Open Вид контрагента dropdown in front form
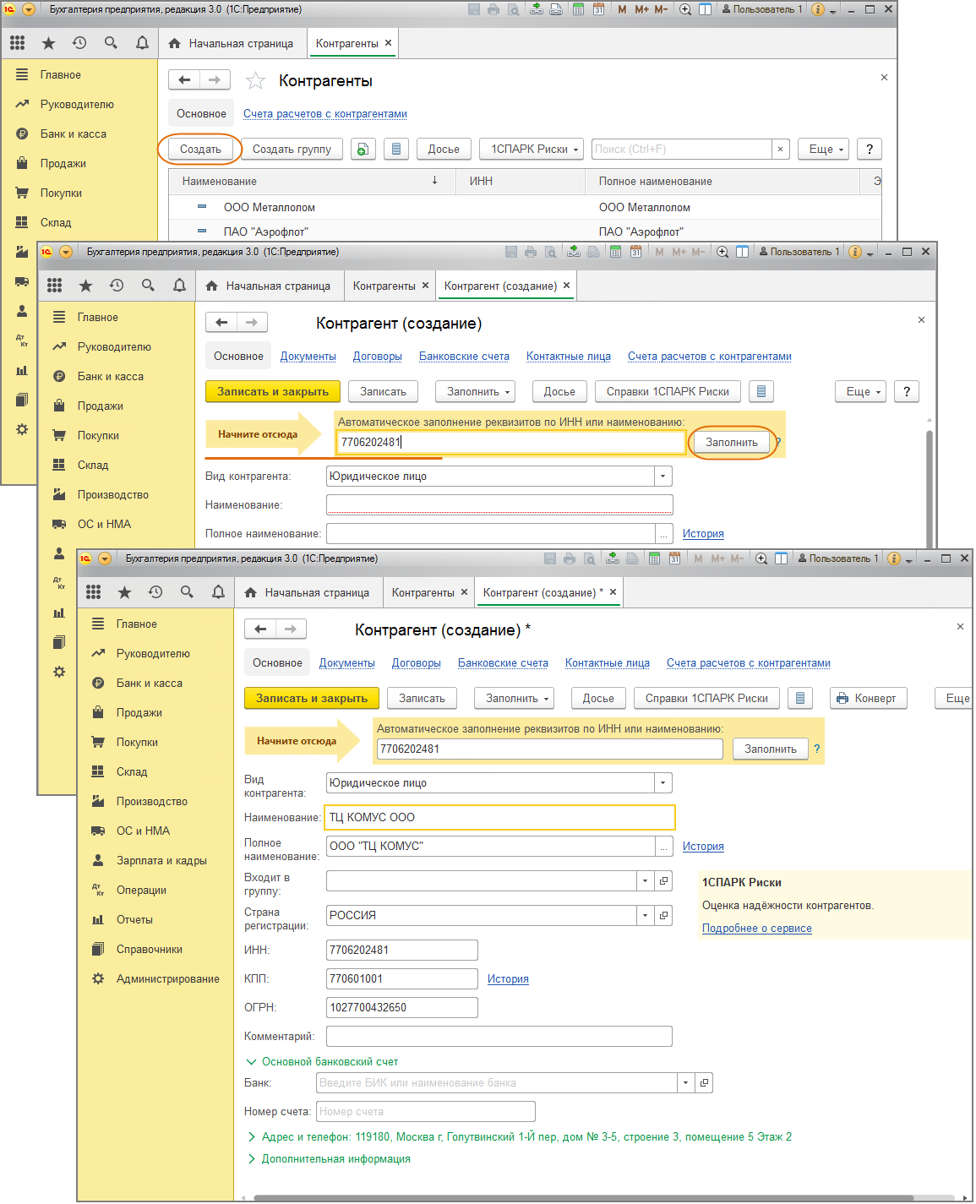 662,783
